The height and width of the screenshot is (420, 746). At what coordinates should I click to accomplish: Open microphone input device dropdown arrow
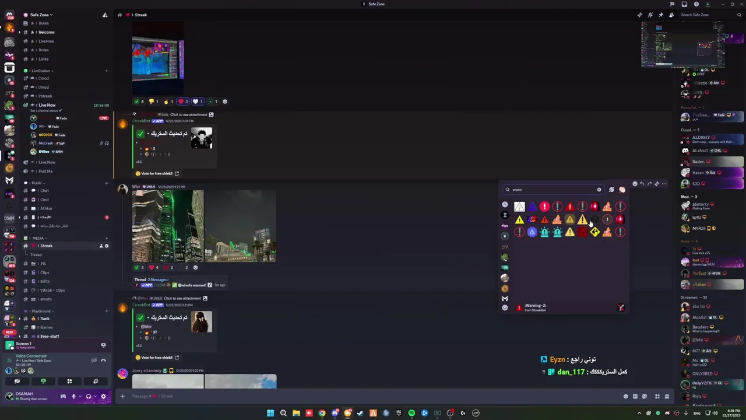click(x=80, y=396)
